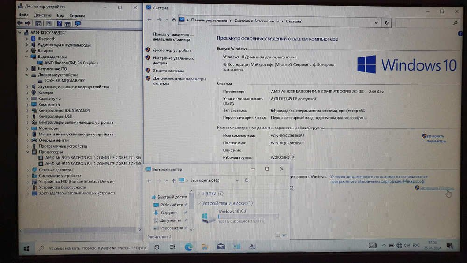Open Загрузки in navigation pane
Image resolution: width=467 pixels, height=263 pixels.
(168, 213)
